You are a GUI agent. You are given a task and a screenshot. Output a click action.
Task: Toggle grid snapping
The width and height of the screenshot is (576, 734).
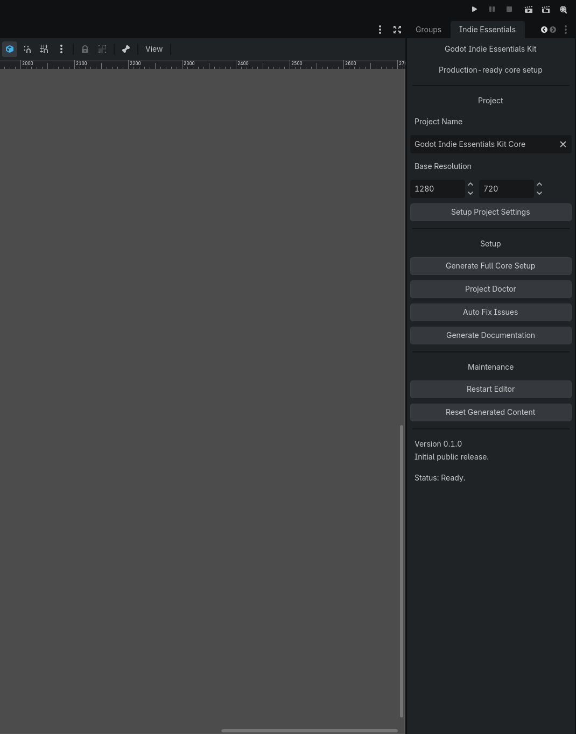(44, 49)
